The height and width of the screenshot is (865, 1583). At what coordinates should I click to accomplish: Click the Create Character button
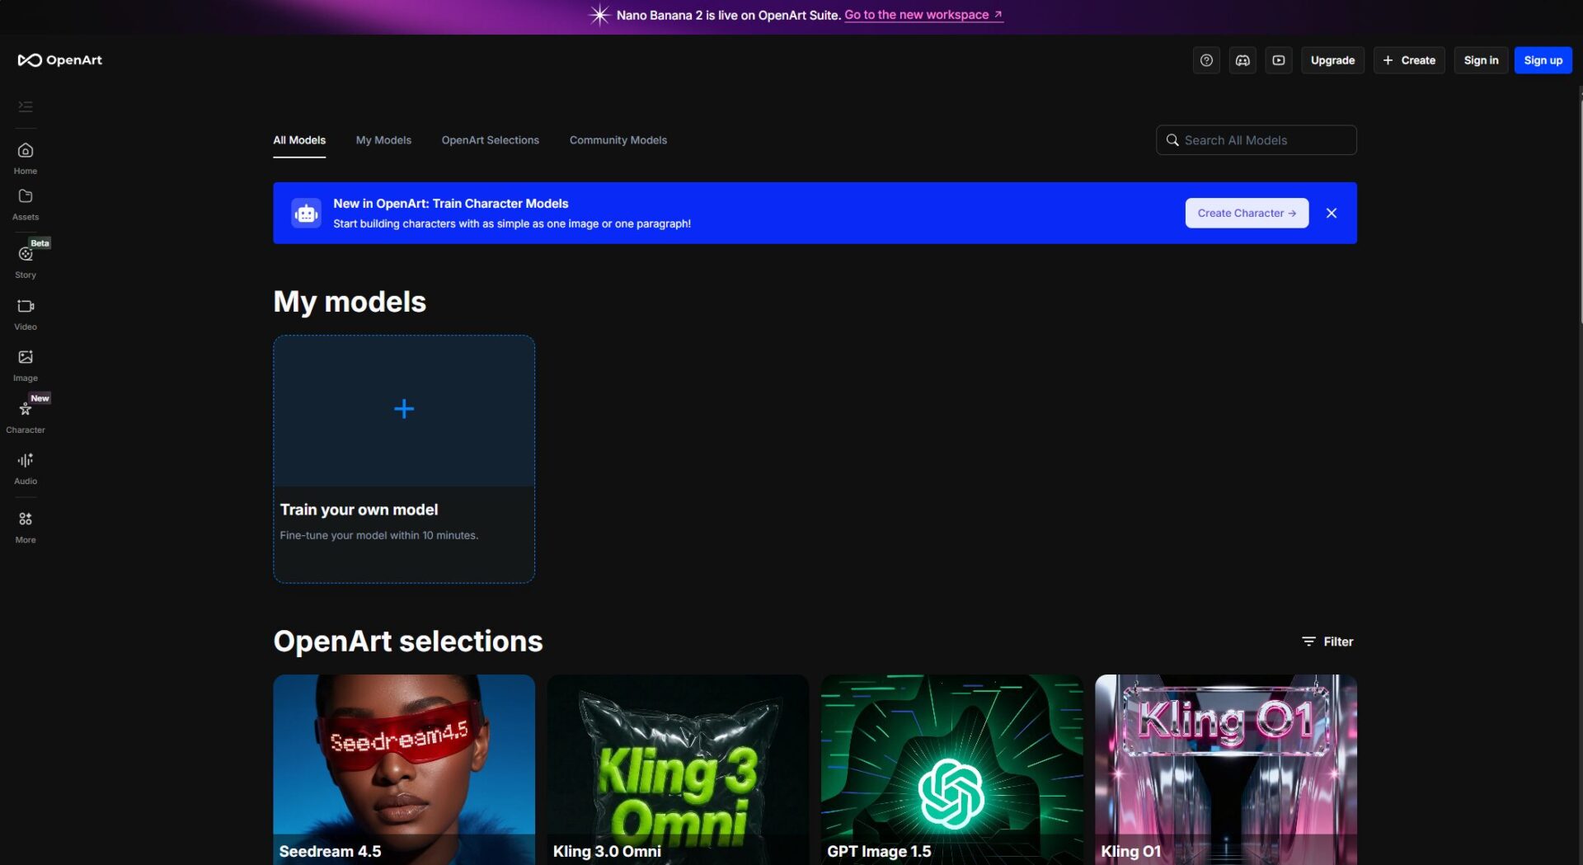coord(1247,213)
